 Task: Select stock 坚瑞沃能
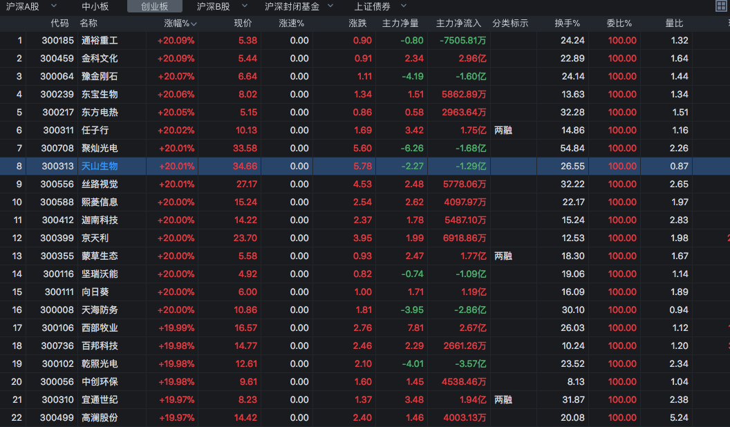[x=100, y=274]
